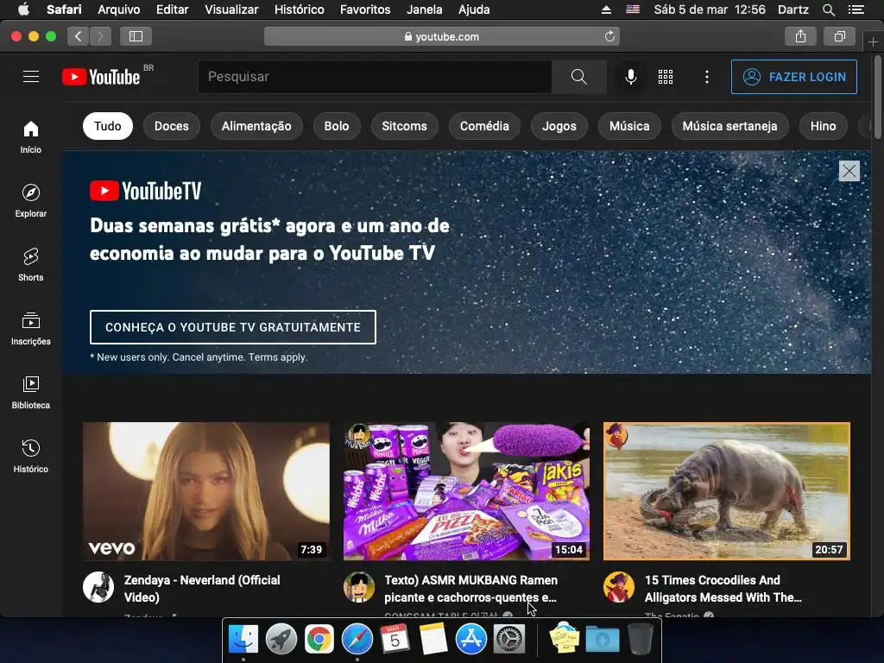Viewport: 884px width, 663px height.
Task: Open App Store in the Dock
Action: tap(470, 640)
